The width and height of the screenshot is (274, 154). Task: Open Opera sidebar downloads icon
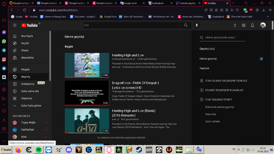pyautogui.click(x=4, y=119)
